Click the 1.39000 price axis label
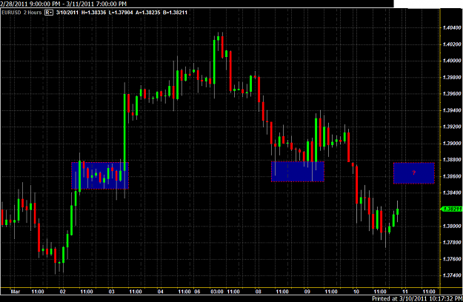 coord(452,144)
